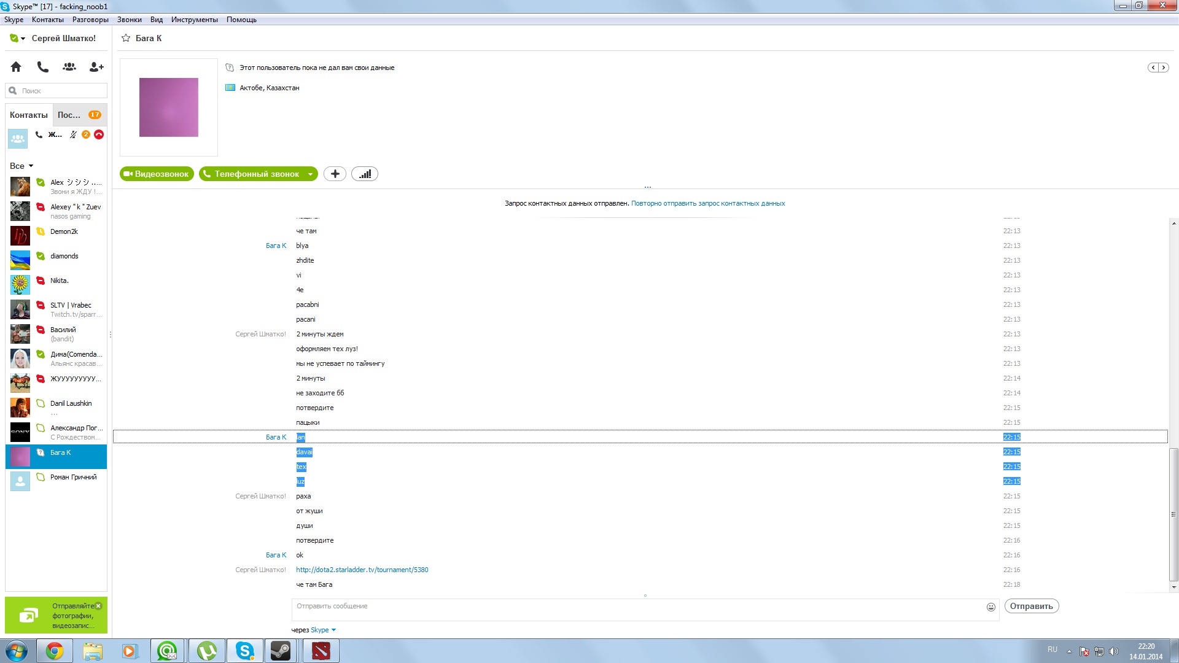Image resolution: width=1179 pixels, height=663 pixels.
Task: Switch to the Последние tab with 17 badge
Action: [79, 115]
